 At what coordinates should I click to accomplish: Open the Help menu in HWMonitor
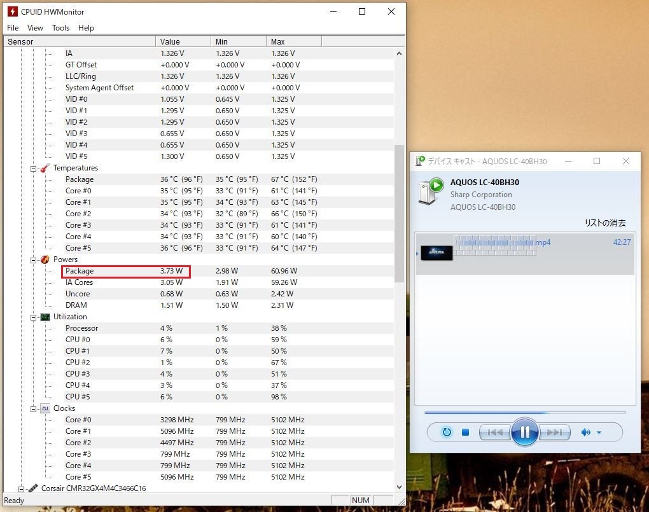(86, 28)
